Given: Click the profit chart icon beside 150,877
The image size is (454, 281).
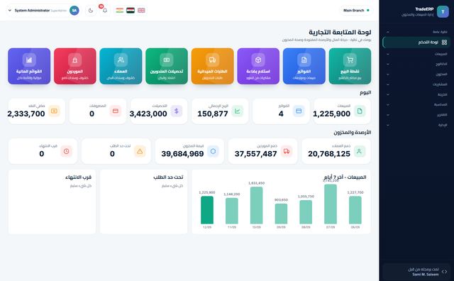Looking at the screenshot, I should tap(237, 111).
